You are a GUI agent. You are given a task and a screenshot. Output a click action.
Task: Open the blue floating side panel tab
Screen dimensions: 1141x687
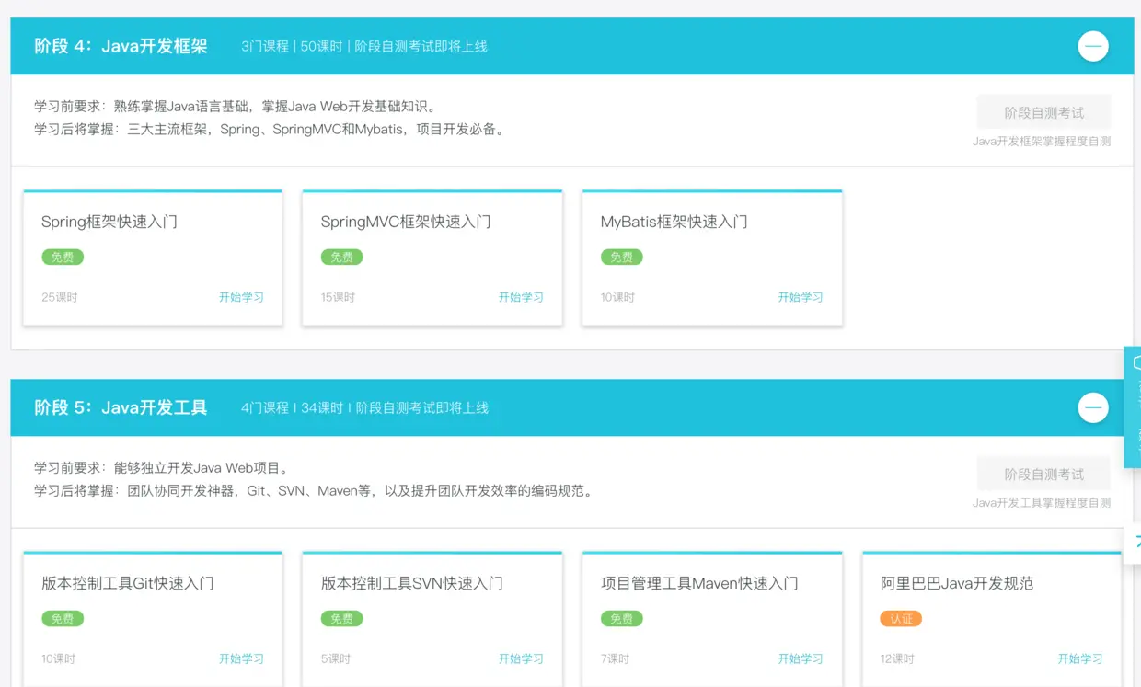1133,406
